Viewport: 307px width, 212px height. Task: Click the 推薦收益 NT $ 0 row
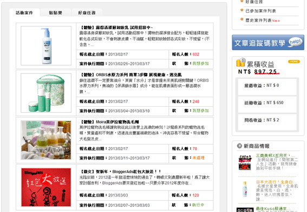tap(267, 87)
